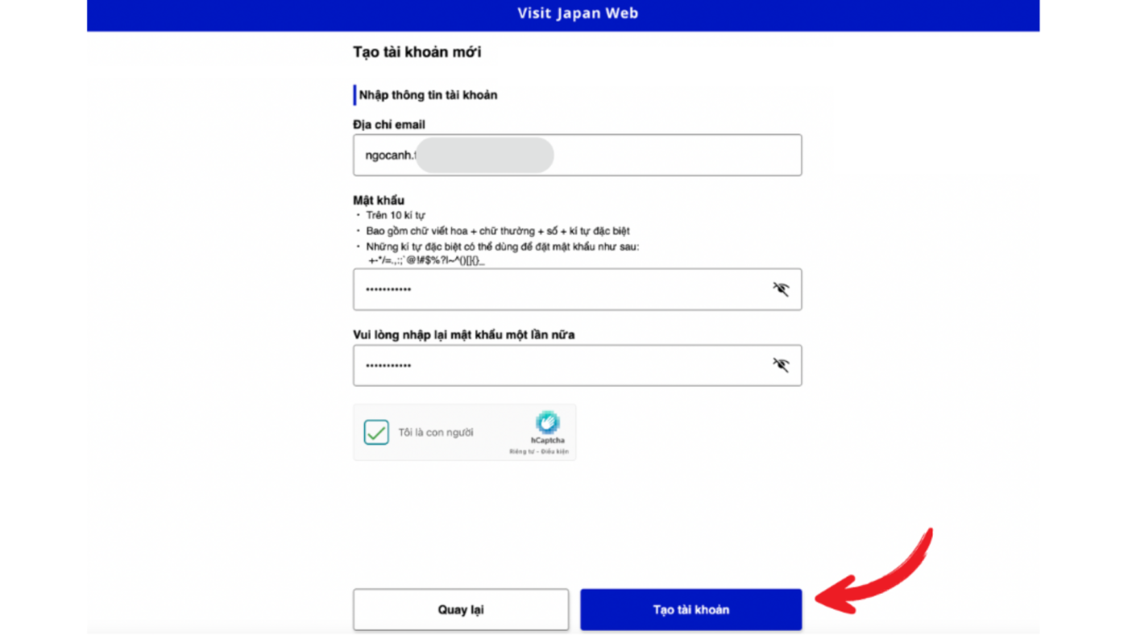This screenshot has height=635, width=1128.
Task: Click the 'Vui lòng nhập lại mật khẩu' label
Action: [464, 334]
